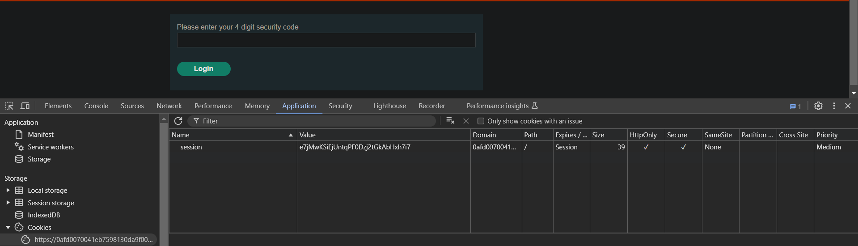
Task: Click the clear all cookies icon
Action: tap(450, 121)
